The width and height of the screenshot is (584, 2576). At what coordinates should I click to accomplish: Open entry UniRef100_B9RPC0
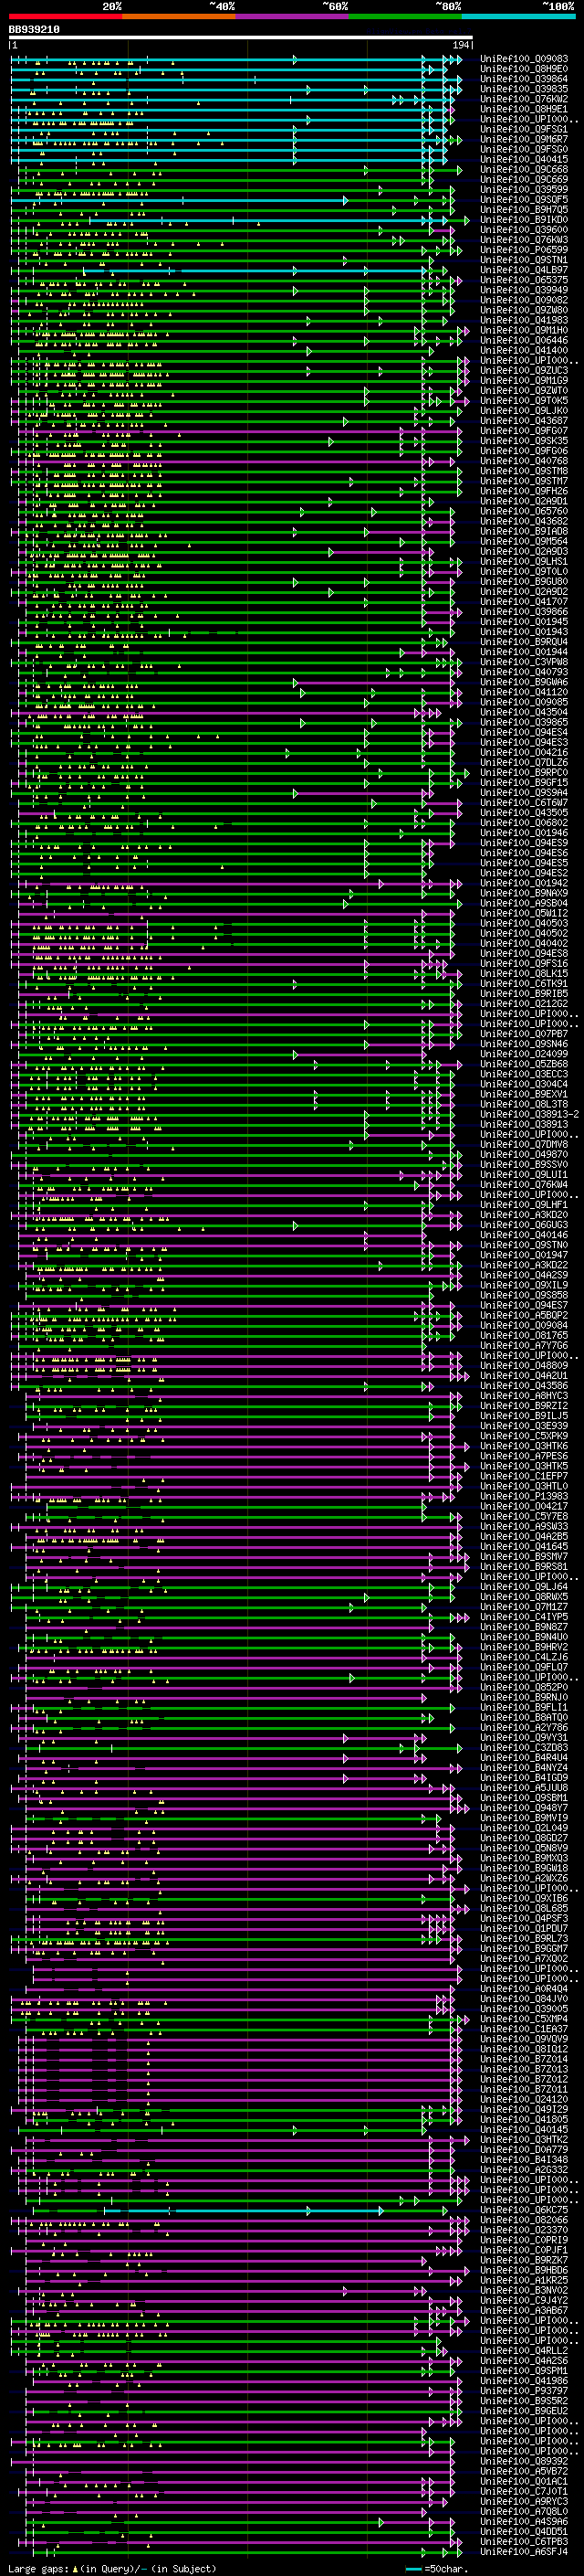click(524, 773)
